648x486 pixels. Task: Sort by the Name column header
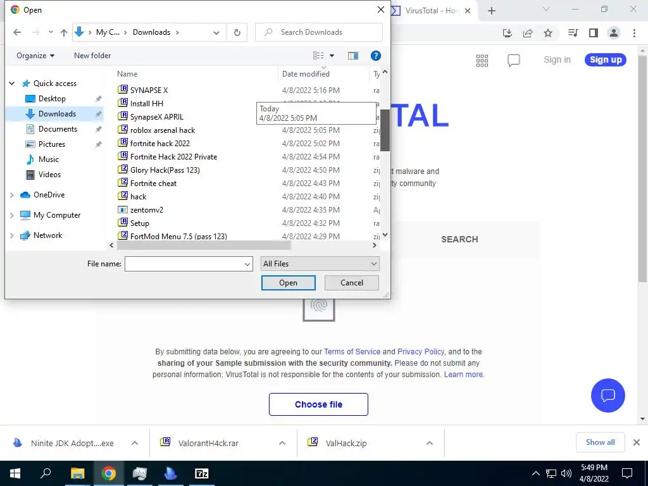pos(127,74)
